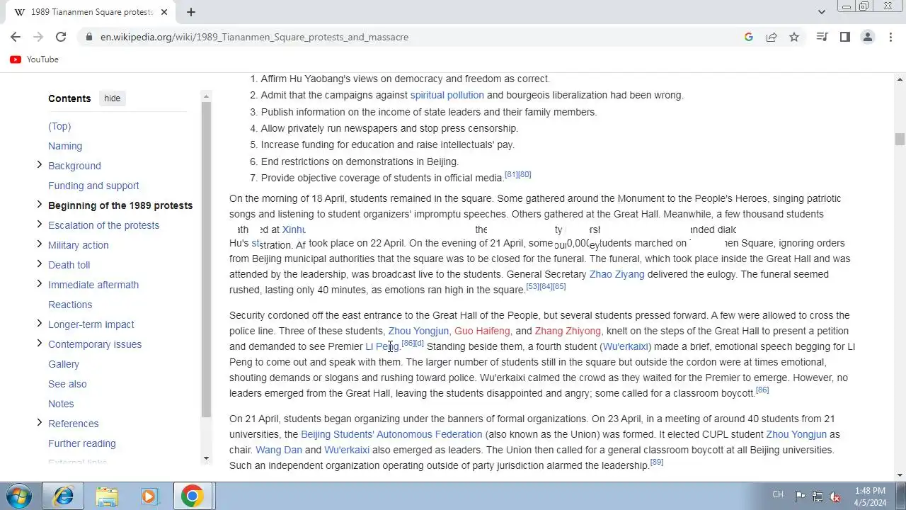Open Chrome profile avatar
Viewport: 906px width, 510px height.
click(868, 37)
